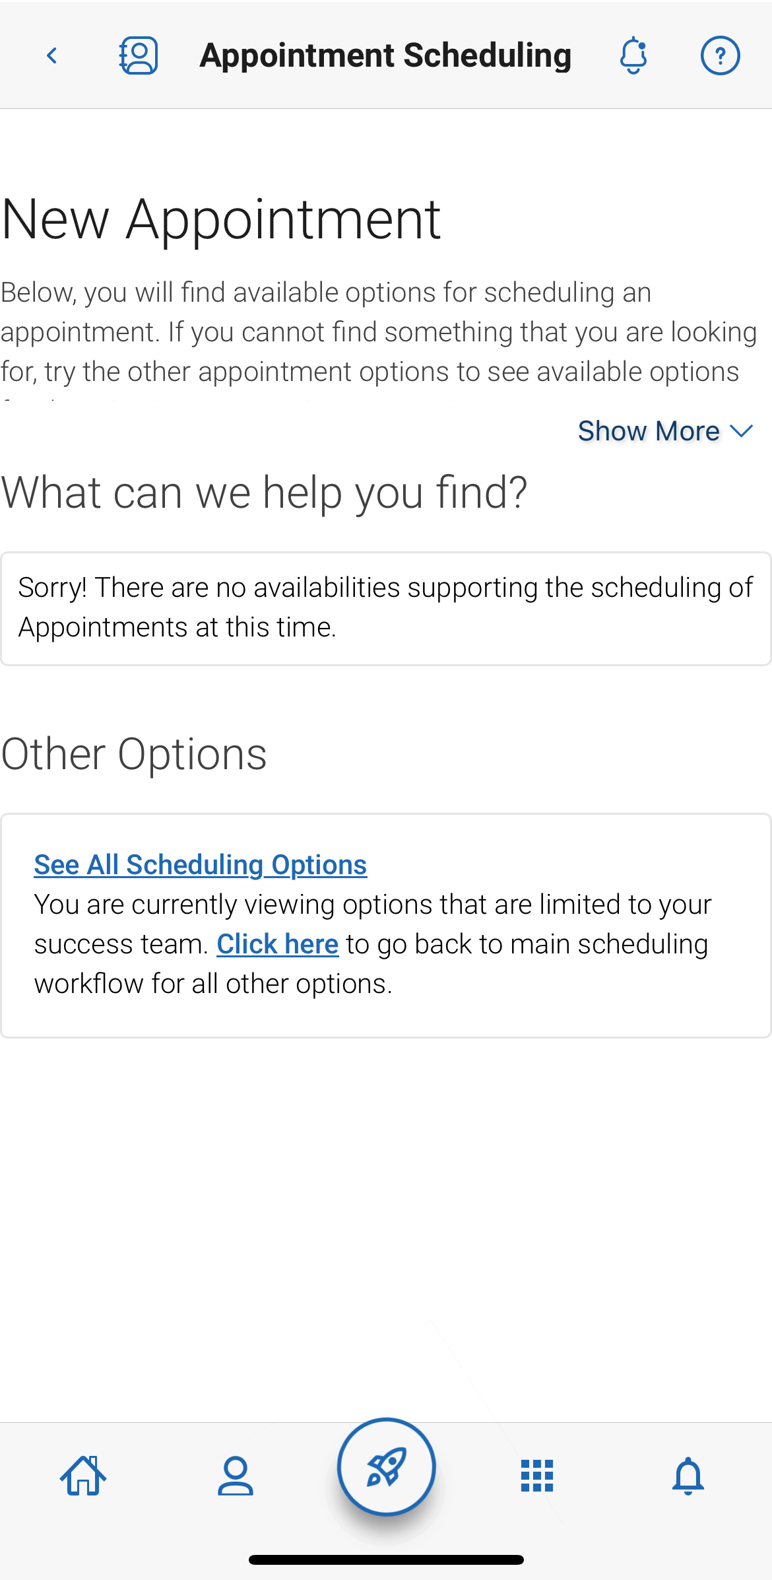Open notifications from the top bell icon
The height and width of the screenshot is (1580, 772).
(633, 55)
